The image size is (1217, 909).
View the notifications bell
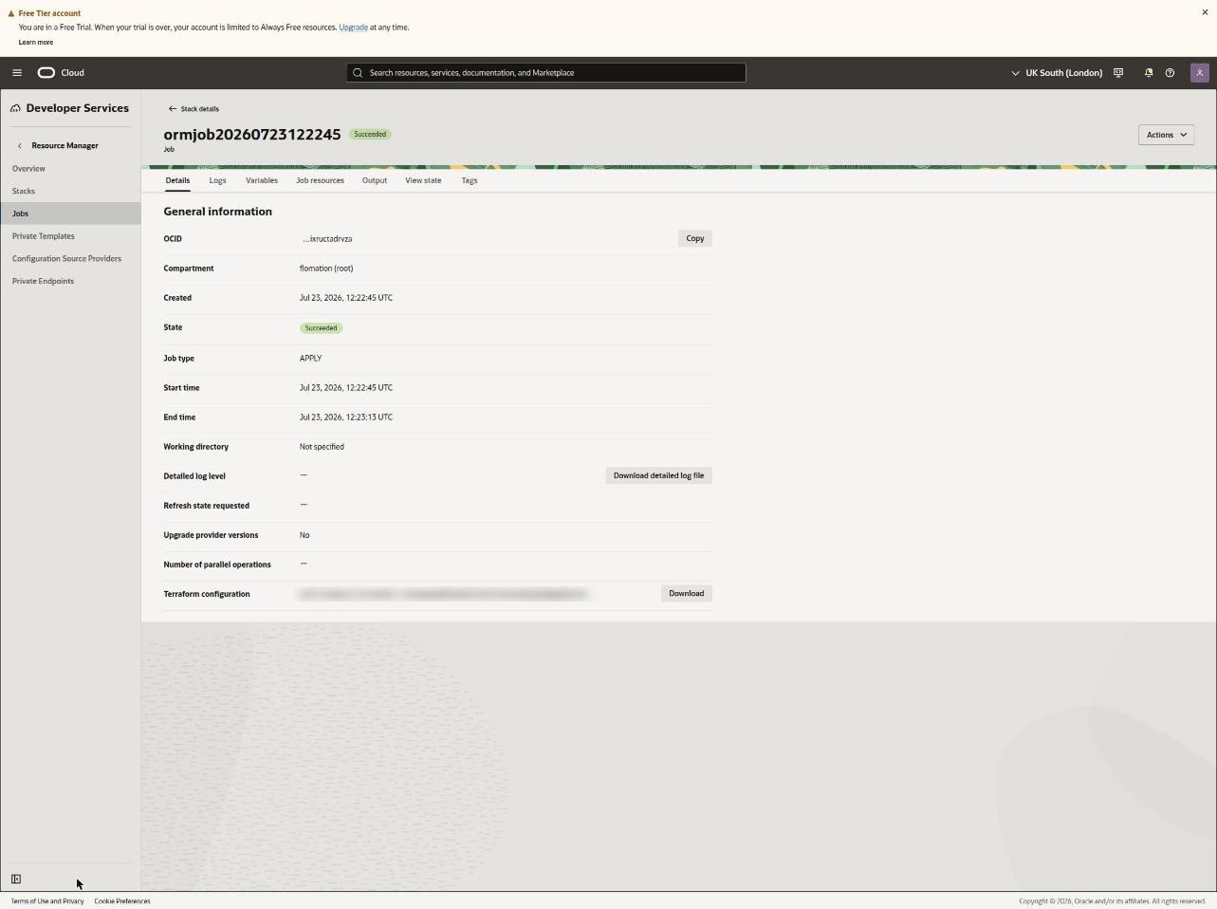coord(1148,73)
